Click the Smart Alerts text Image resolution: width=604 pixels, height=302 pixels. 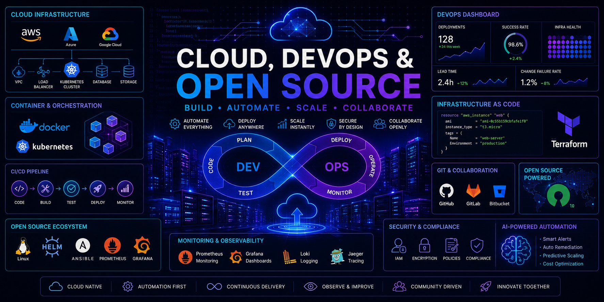[557, 239]
